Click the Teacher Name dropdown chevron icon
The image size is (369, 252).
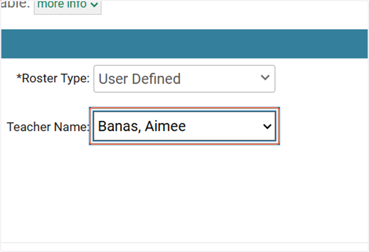[x=267, y=126]
